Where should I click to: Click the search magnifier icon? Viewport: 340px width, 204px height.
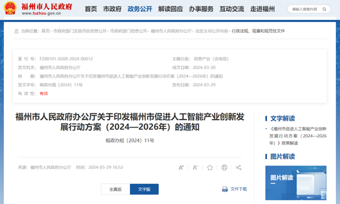tap(324, 9)
